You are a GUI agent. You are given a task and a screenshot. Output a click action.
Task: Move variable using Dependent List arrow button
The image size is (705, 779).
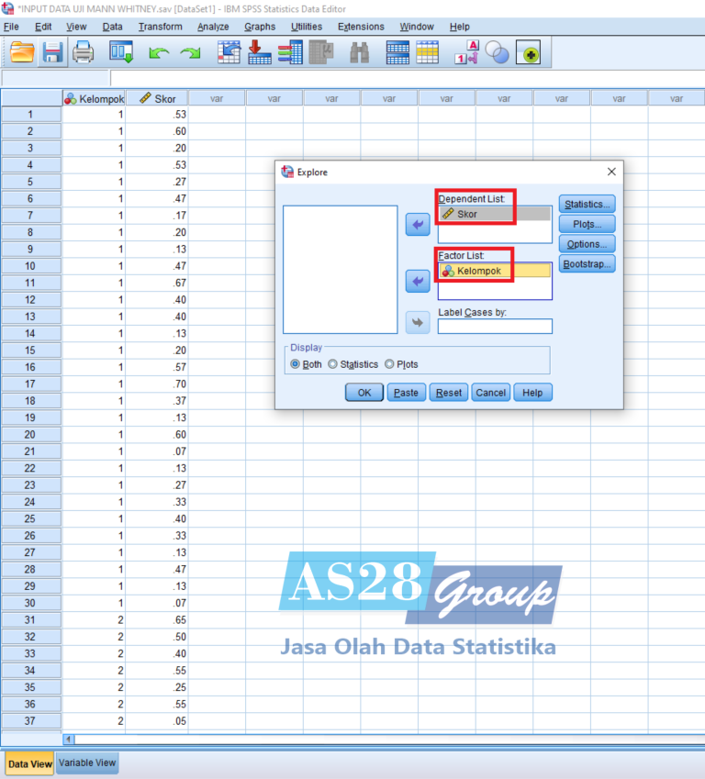(418, 224)
